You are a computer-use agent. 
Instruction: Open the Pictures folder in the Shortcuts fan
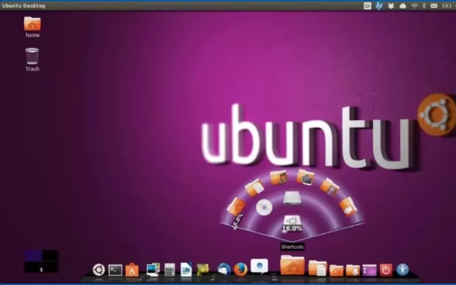(306, 177)
